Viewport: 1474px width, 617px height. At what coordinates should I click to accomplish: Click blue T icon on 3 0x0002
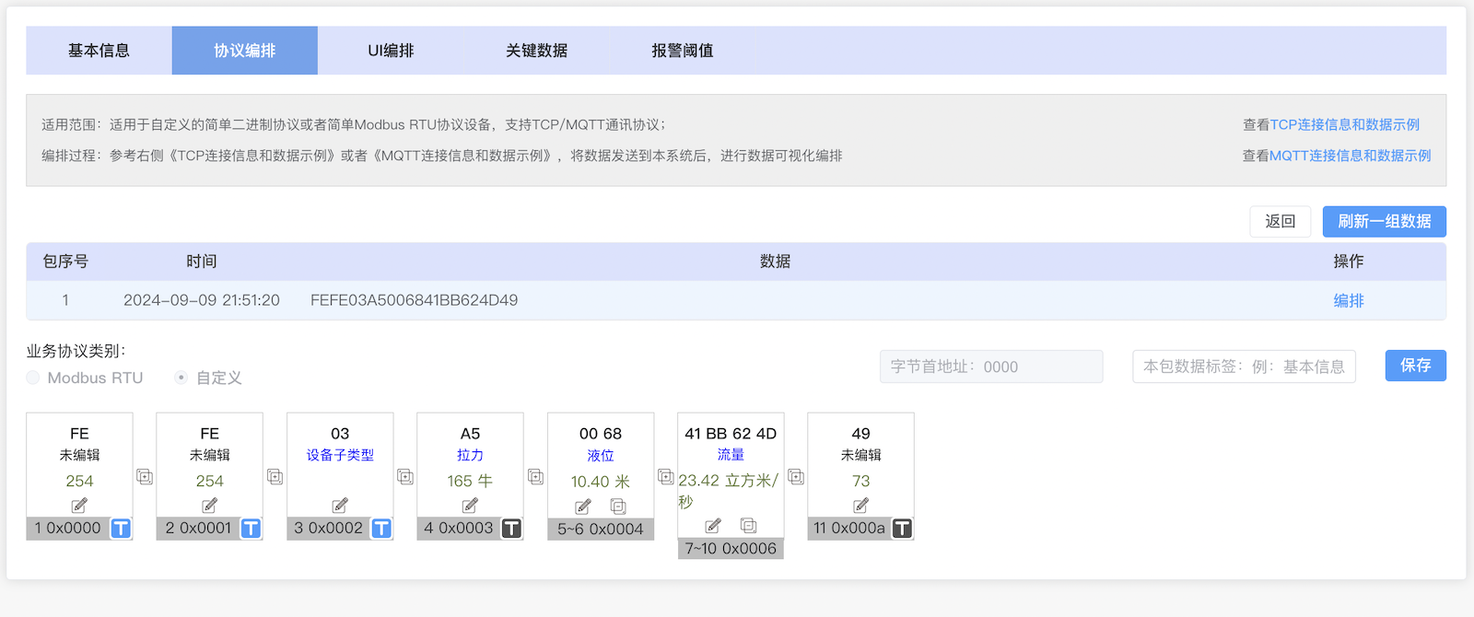tap(381, 529)
